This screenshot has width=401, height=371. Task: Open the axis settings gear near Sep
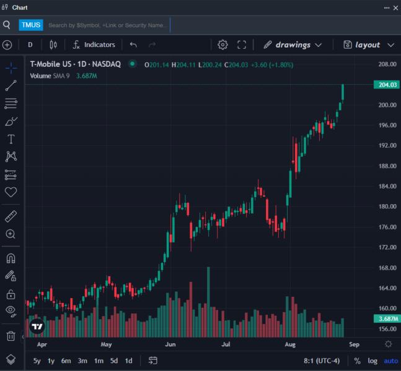click(388, 344)
